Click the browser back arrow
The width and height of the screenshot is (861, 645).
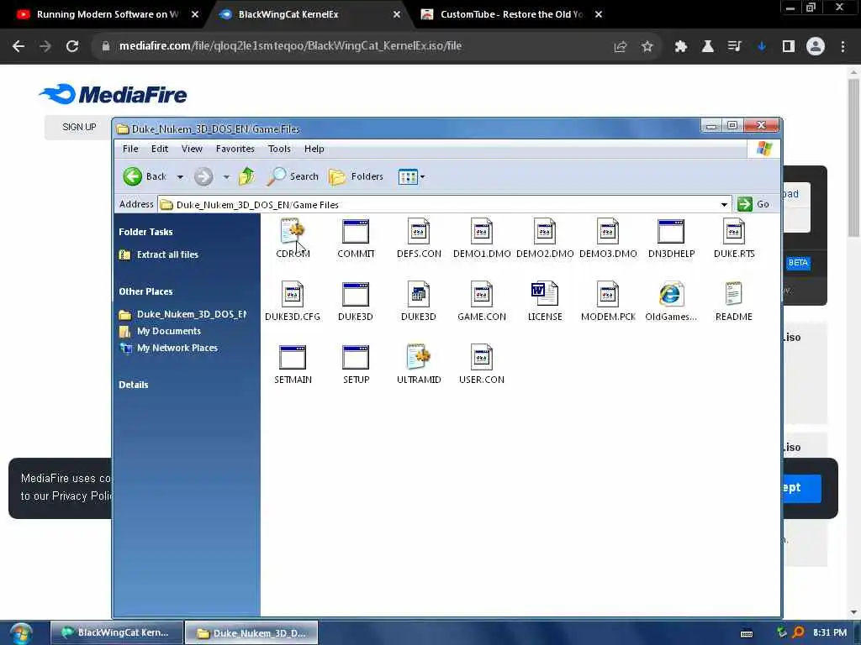tap(18, 46)
